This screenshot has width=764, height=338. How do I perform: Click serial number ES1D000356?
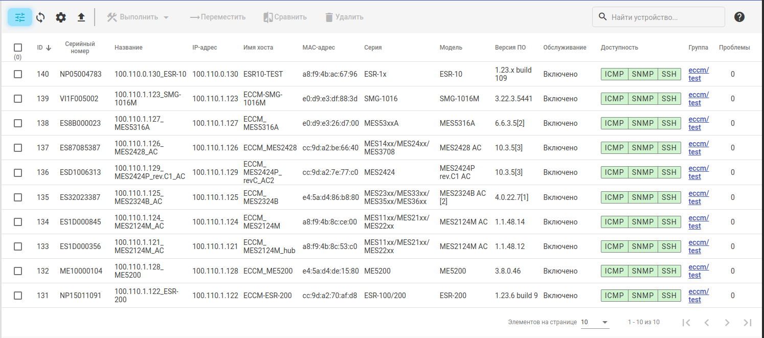pos(80,246)
